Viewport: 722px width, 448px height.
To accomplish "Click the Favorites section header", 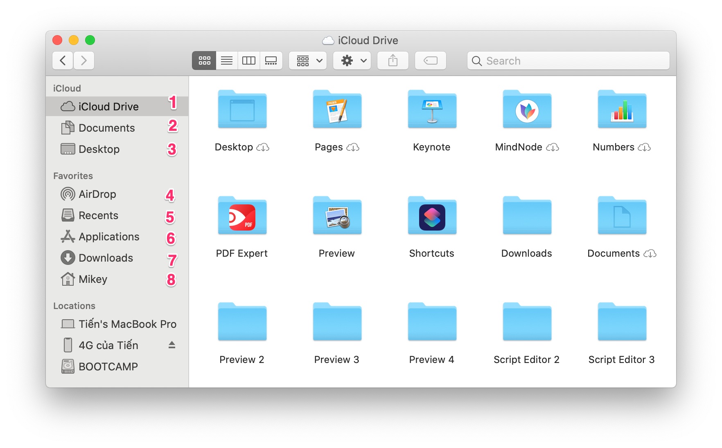I will tap(73, 176).
